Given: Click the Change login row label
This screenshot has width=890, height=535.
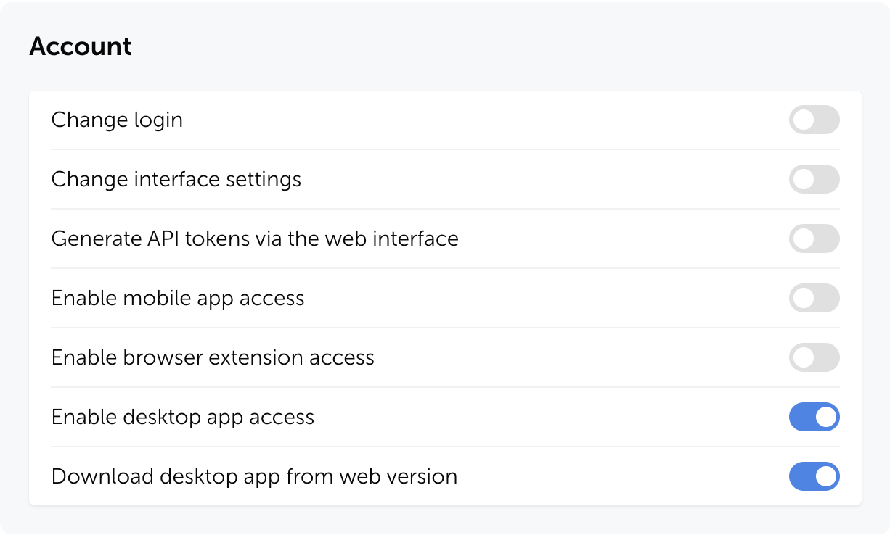Looking at the screenshot, I should point(117,120).
